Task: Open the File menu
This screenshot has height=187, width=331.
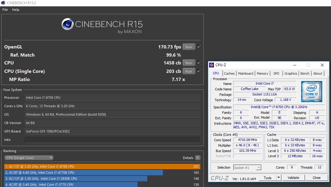Action: pos(5,10)
